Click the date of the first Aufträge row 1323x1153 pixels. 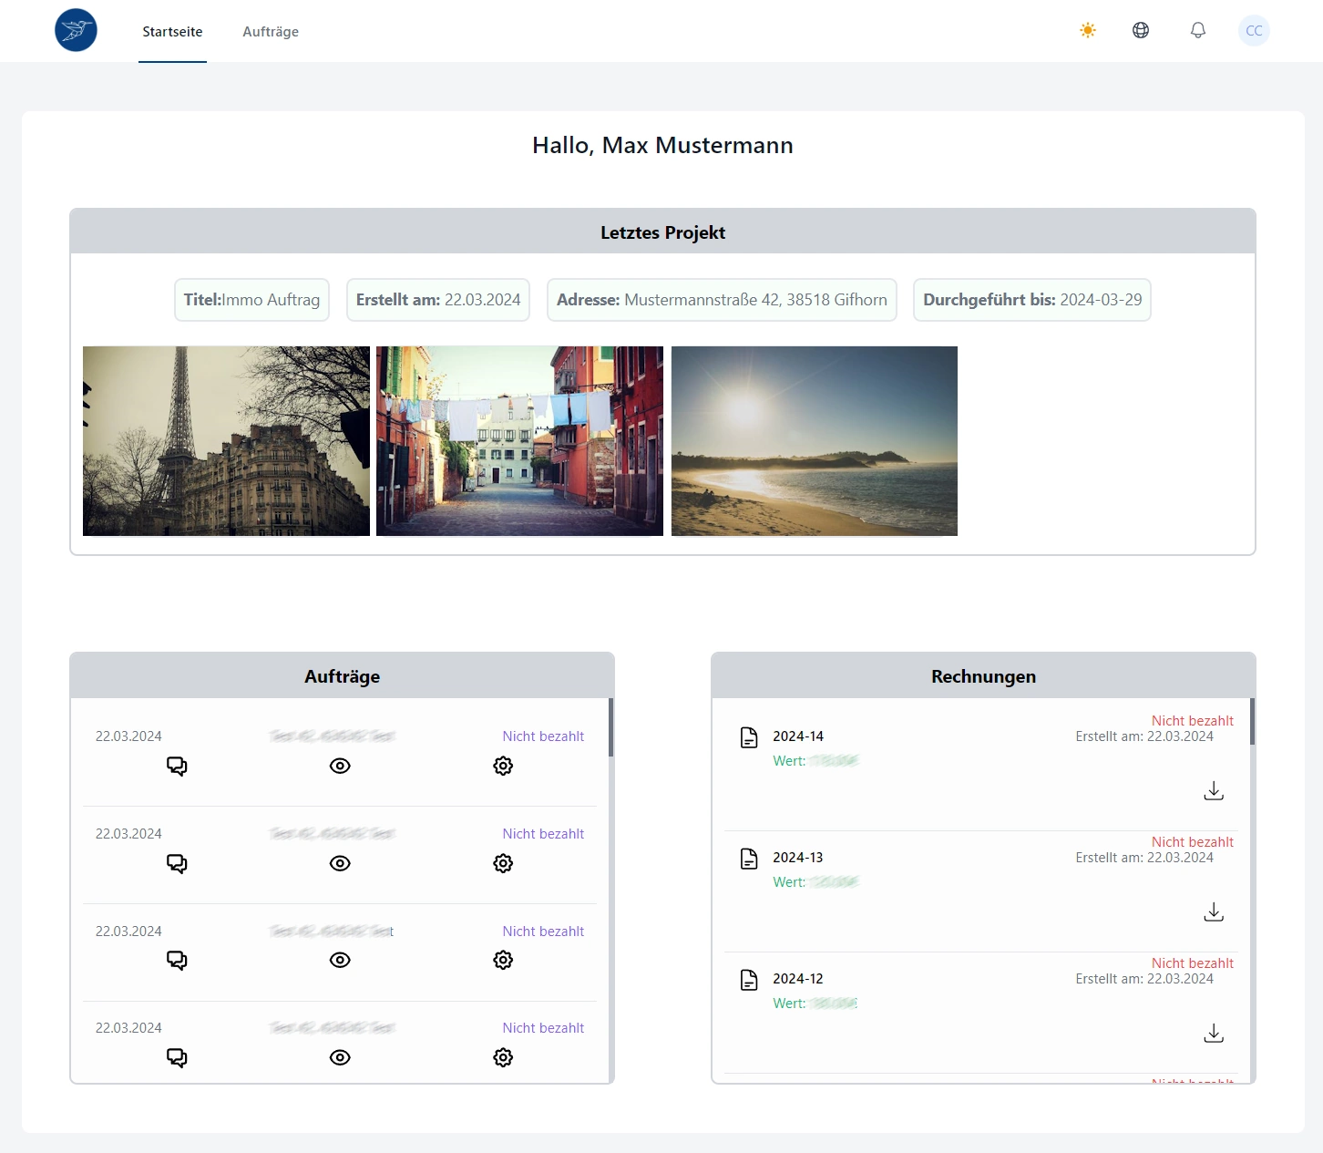pos(128,736)
